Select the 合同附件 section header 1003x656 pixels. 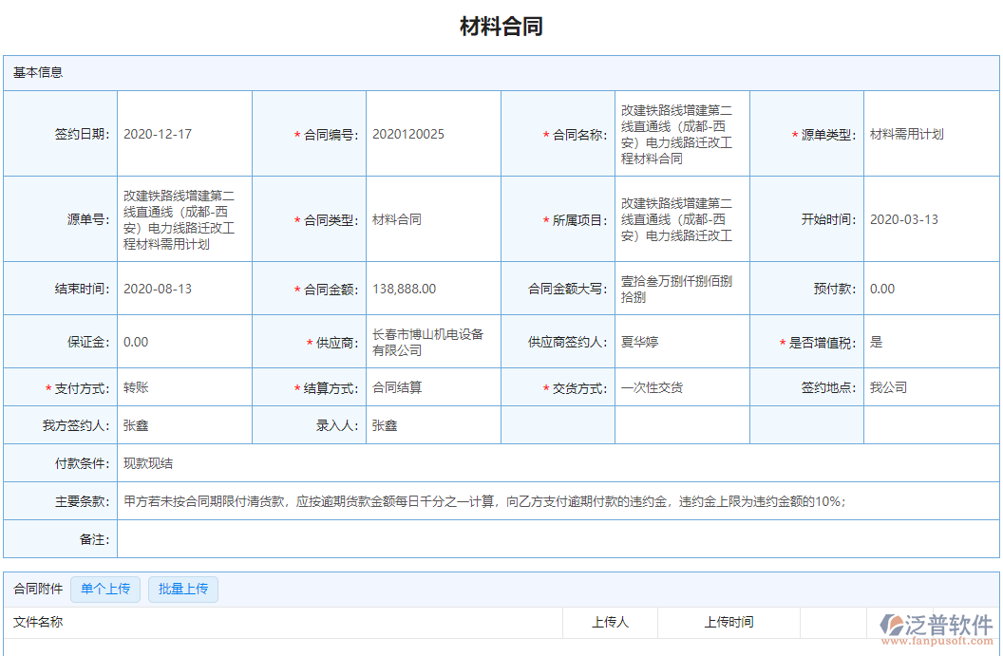38,589
